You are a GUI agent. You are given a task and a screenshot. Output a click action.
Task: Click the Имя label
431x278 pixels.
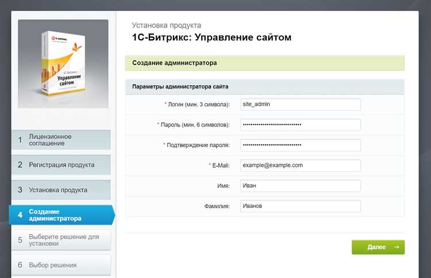(224, 186)
